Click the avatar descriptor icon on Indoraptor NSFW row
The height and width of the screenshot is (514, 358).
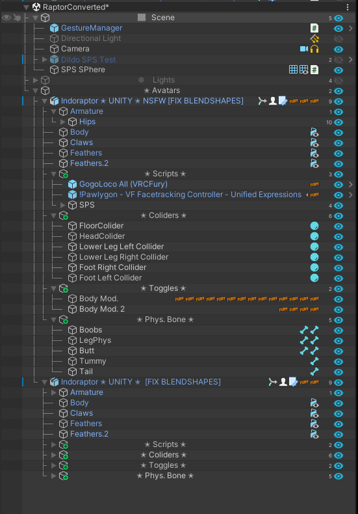tap(273, 101)
